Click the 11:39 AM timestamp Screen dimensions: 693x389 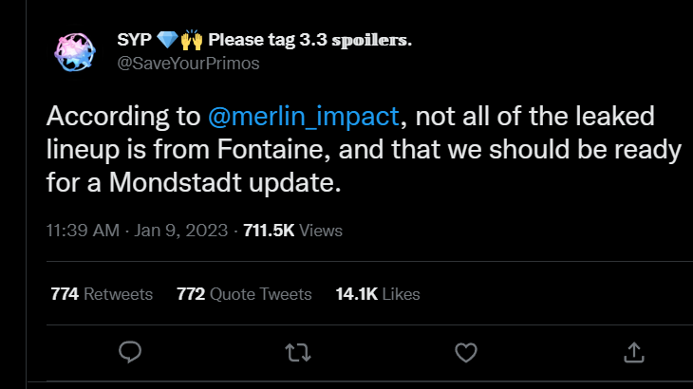coord(83,231)
